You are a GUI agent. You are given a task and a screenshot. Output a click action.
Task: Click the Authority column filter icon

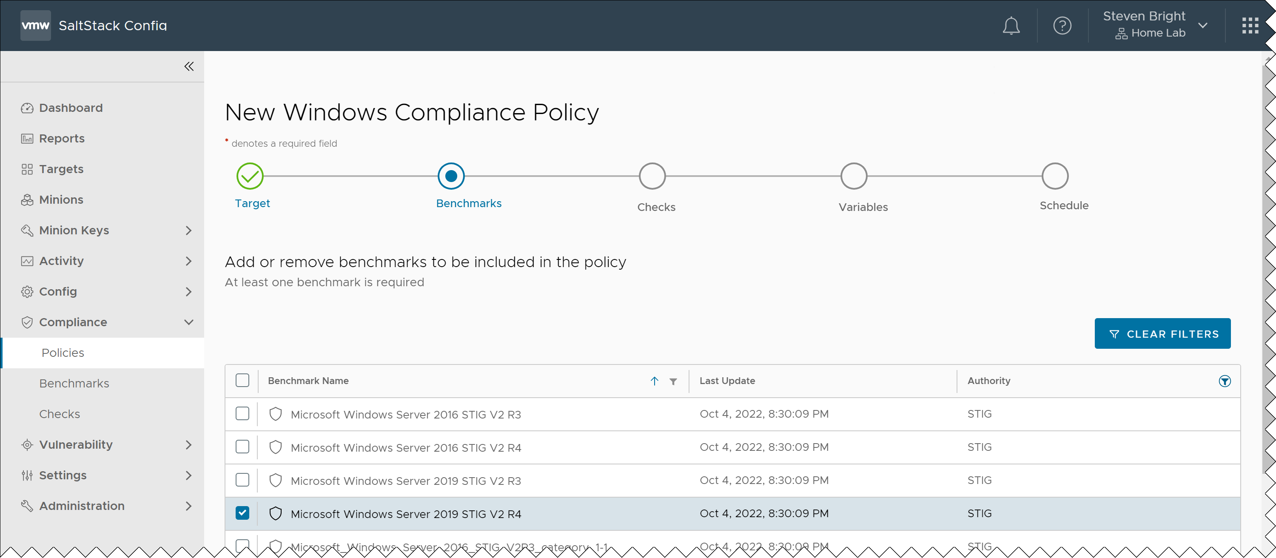tap(1224, 381)
